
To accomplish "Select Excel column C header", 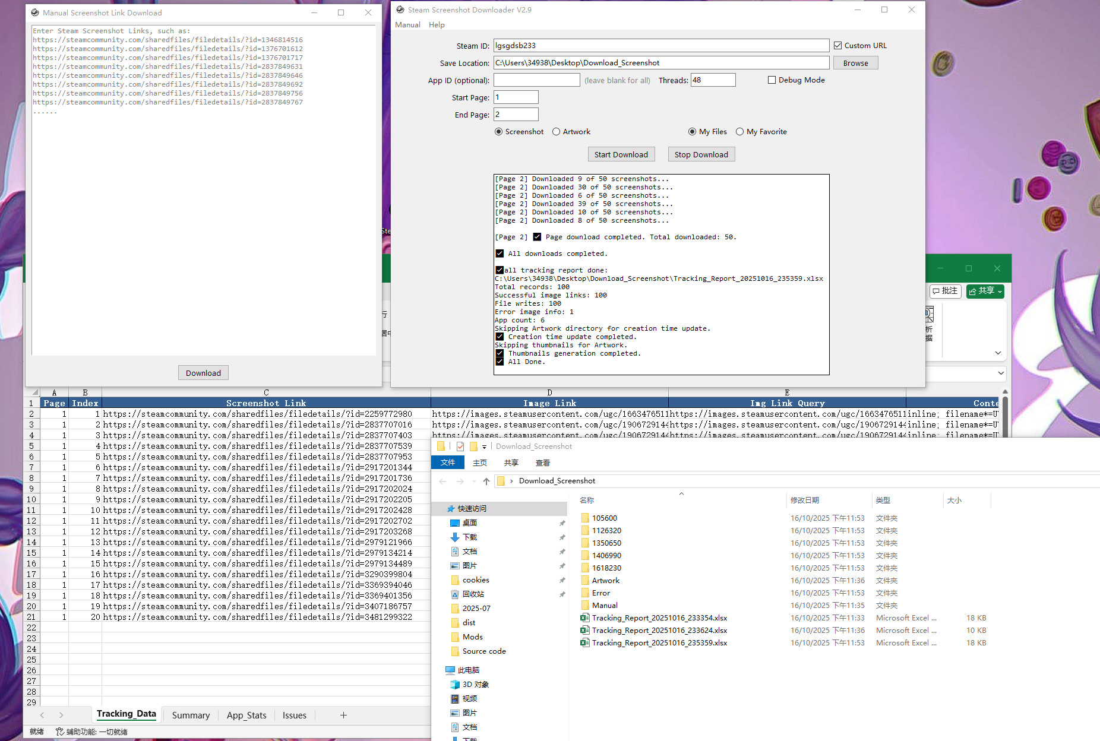I will tap(266, 392).
